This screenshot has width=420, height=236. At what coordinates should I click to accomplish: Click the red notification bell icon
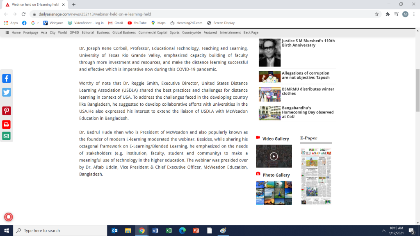[x=8, y=217]
